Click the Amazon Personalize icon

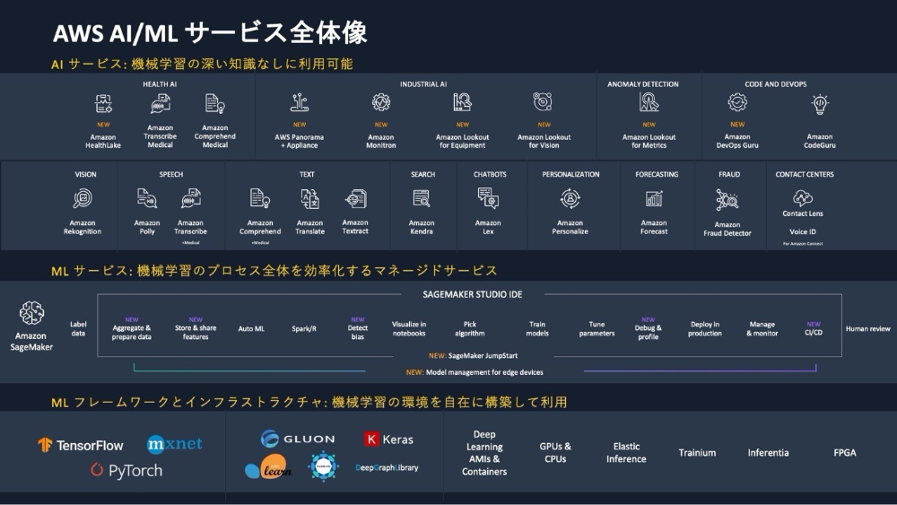tap(570, 198)
